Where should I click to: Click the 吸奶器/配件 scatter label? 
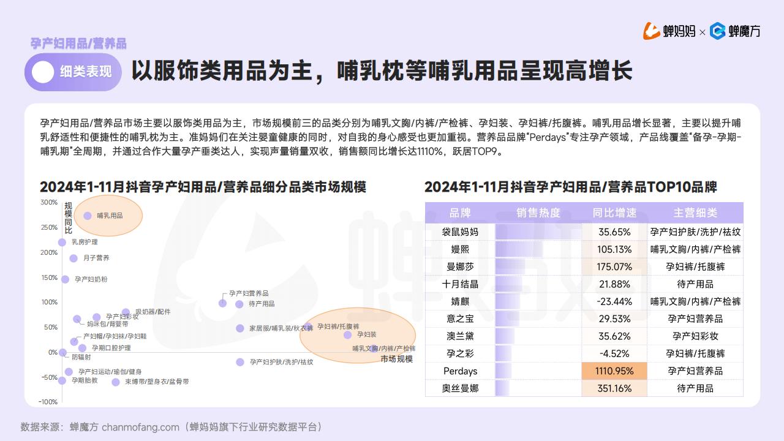tap(153, 312)
